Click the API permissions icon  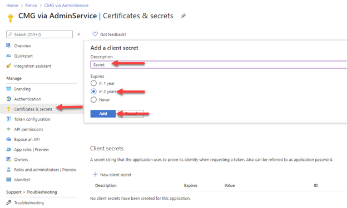(x=8, y=129)
